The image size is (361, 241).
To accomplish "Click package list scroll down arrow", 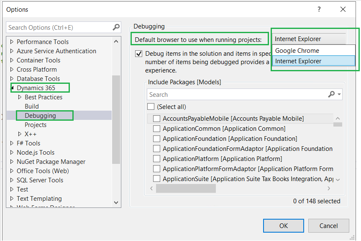I will pos(338,180).
